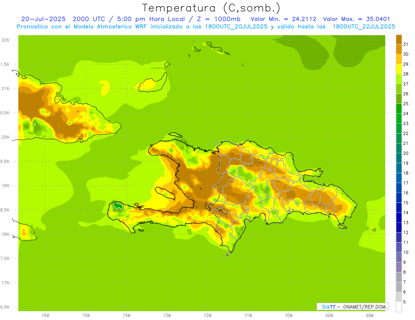Click the brown color bar segment above 31

pos(399,39)
